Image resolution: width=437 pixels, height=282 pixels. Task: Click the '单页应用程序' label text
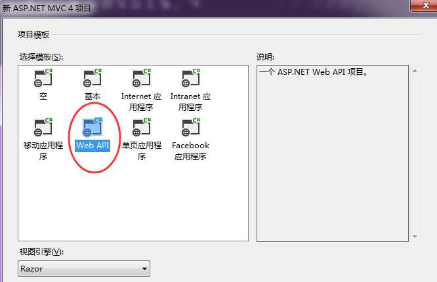click(142, 151)
